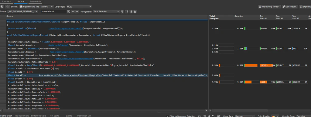311x117 pixels.
Task: Click the navigate forward arrow icon
Action: [7, 7]
